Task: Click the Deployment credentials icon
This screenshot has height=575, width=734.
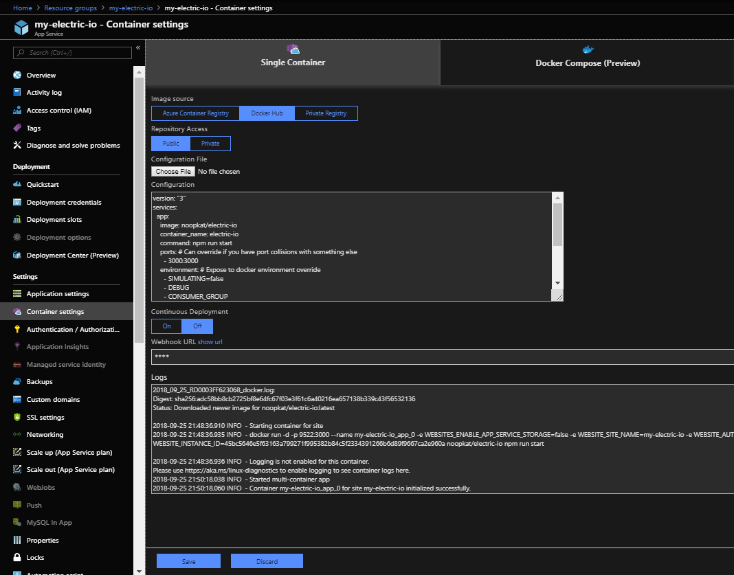Action: point(17,202)
